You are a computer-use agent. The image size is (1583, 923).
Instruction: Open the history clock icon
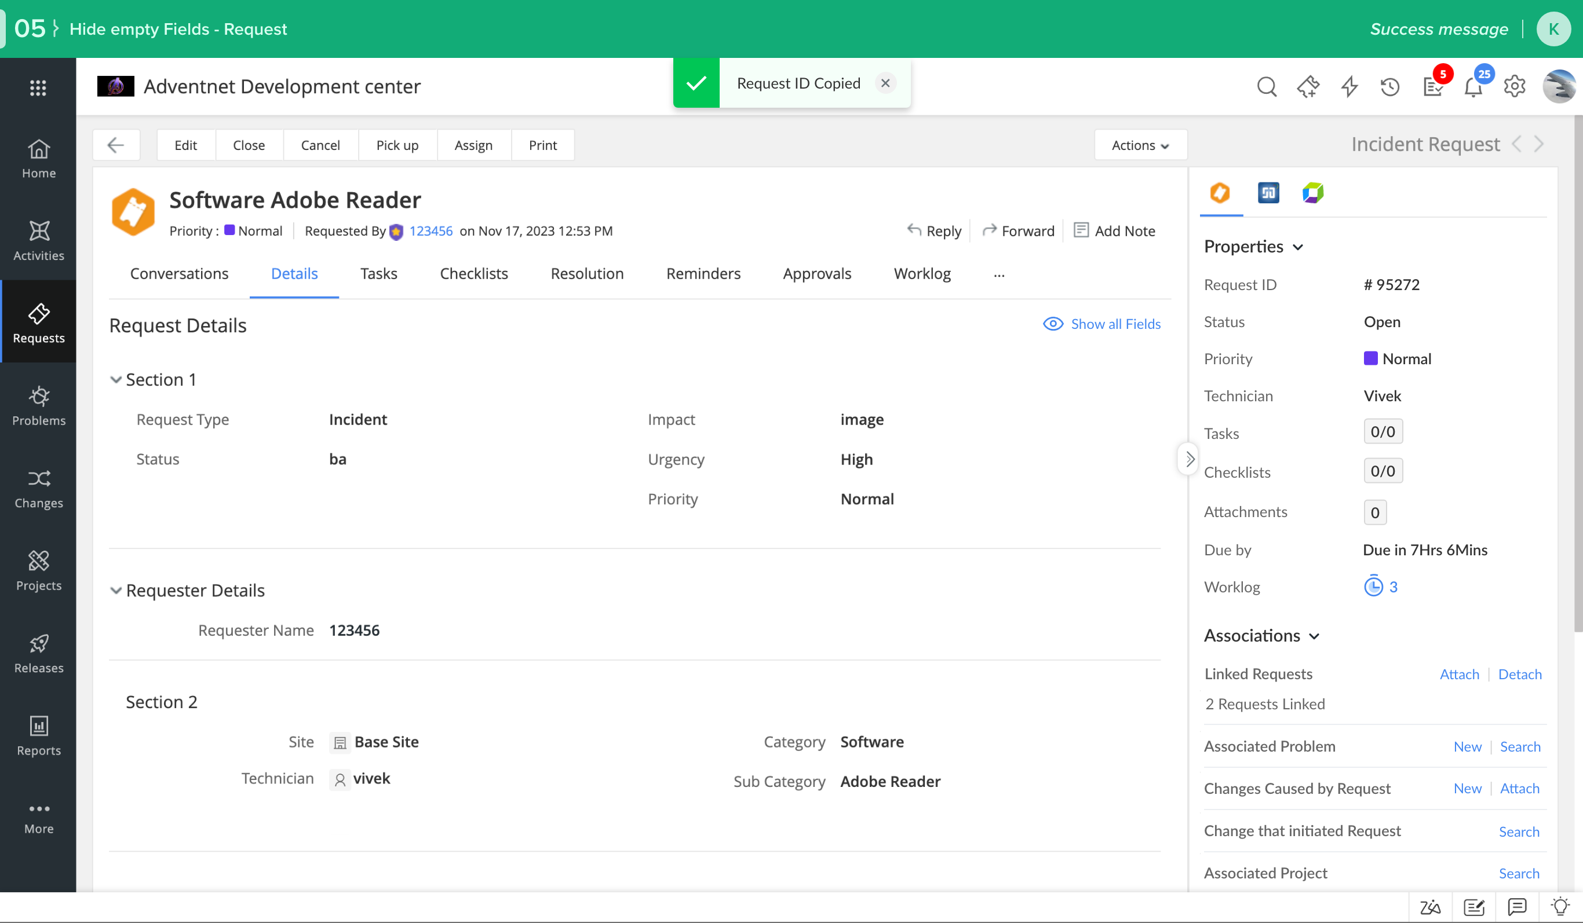pyautogui.click(x=1389, y=86)
